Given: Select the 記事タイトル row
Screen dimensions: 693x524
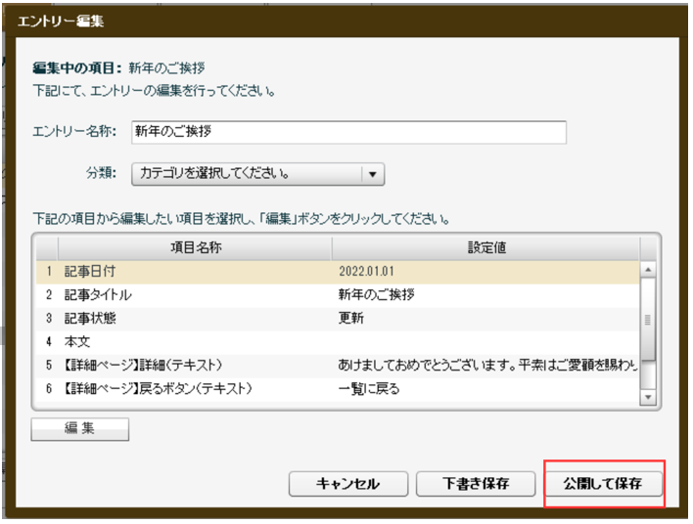Looking at the screenshot, I should click(x=338, y=295).
